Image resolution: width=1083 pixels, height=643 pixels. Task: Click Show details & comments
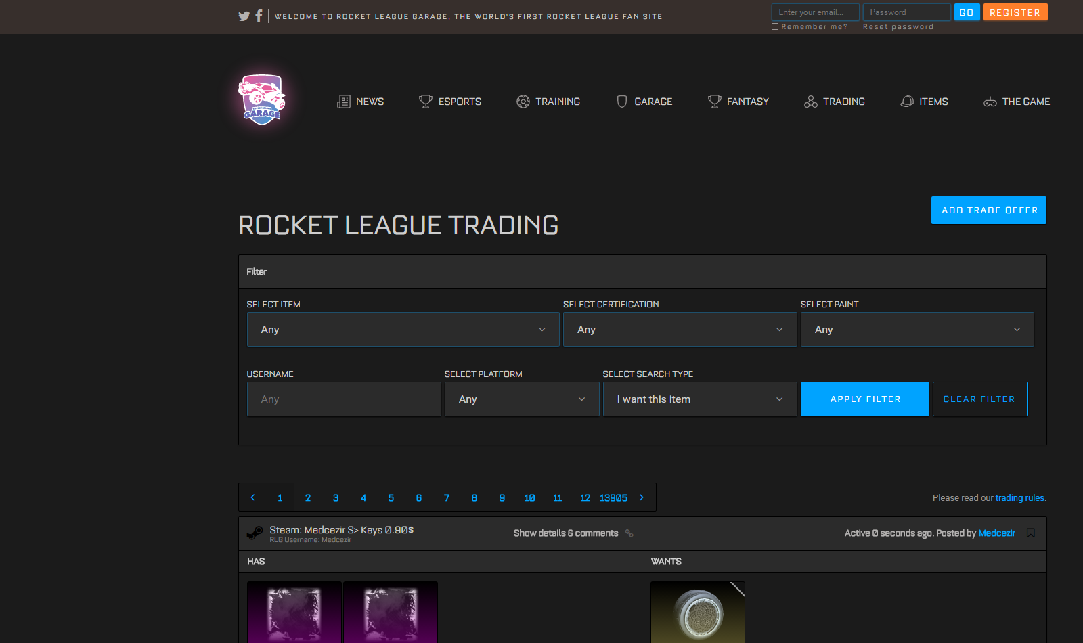pos(566,533)
